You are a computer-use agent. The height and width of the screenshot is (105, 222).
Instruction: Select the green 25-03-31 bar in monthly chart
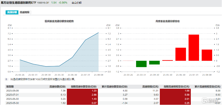141,64
